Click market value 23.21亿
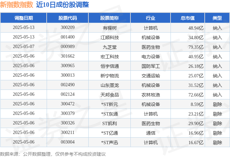The image size is (230, 157). [x=196, y=114]
